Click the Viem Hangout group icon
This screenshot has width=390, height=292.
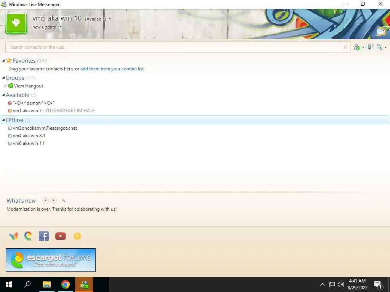(x=10, y=86)
